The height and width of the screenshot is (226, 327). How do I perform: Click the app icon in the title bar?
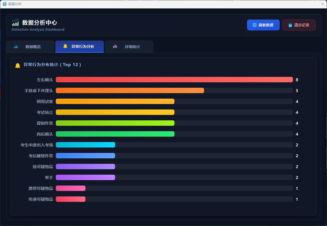[4, 4]
